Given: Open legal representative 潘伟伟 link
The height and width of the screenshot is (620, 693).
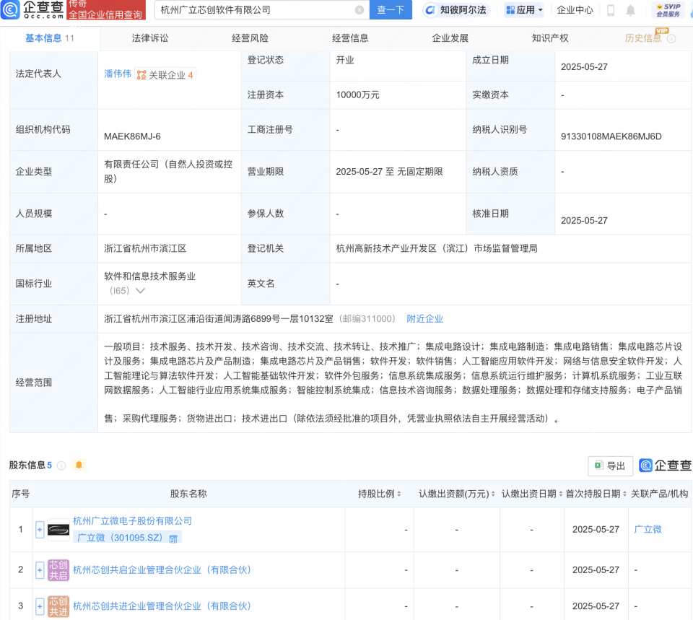Looking at the screenshot, I should click(x=118, y=74).
